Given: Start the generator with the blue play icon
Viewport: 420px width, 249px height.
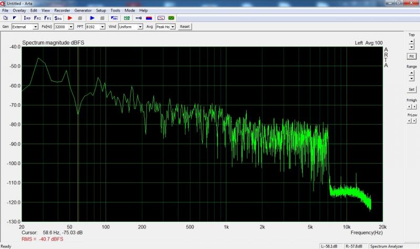Looking at the screenshot, I should pos(92,18).
